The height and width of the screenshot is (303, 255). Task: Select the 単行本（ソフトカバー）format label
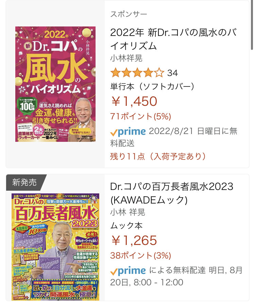coord(152,87)
